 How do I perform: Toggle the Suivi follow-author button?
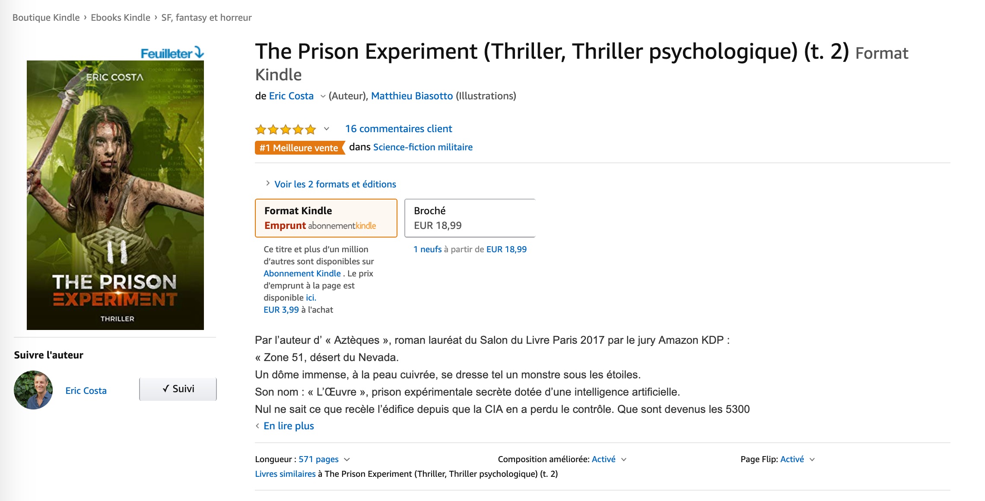178,389
